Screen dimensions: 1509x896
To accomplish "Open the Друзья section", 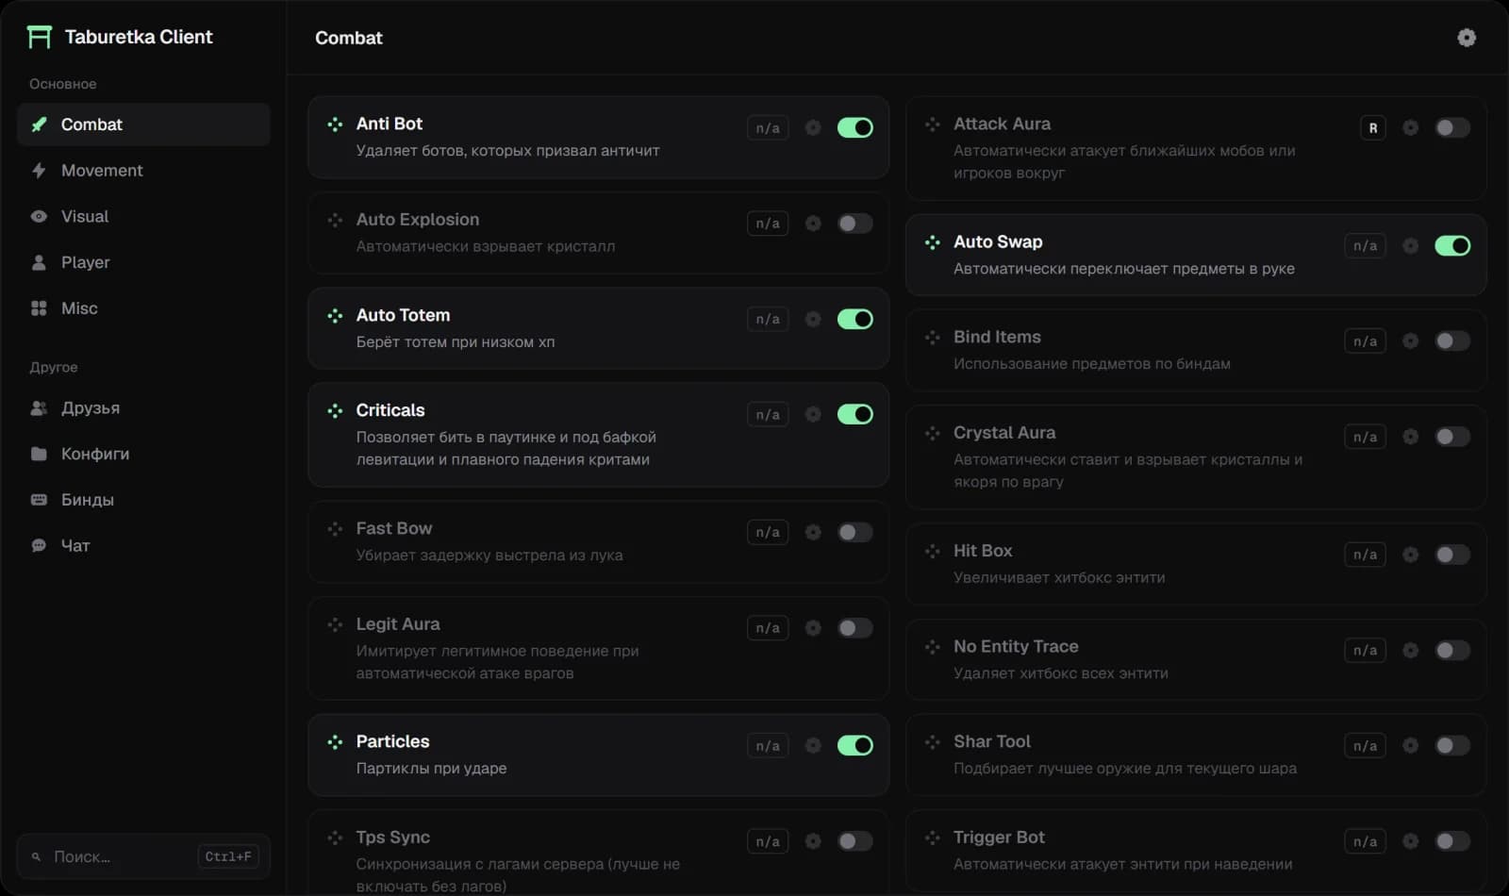I will pyautogui.click(x=143, y=408).
